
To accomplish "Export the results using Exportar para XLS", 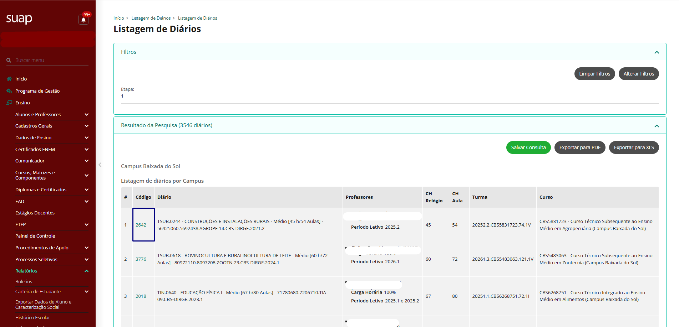I will coord(634,147).
